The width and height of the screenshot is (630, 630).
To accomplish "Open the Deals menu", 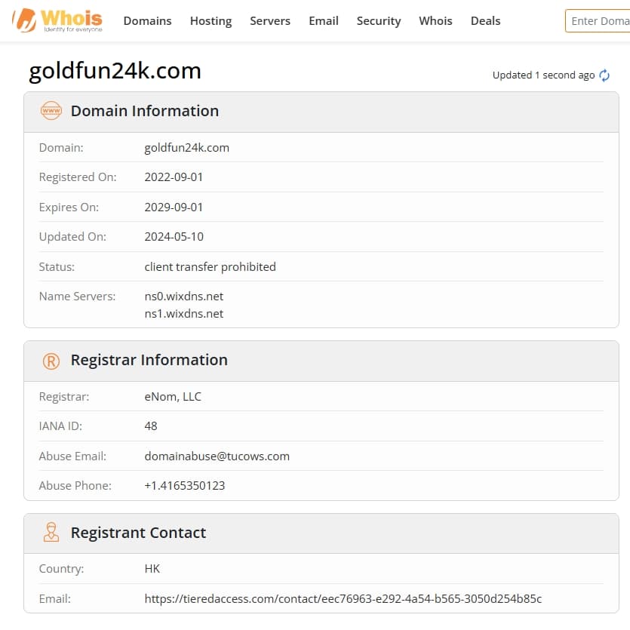I will [x=485, y=21].
